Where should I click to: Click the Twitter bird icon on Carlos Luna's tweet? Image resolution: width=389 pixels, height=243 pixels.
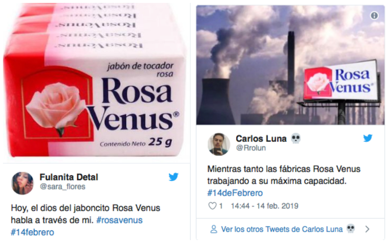[x=368, y=138]
